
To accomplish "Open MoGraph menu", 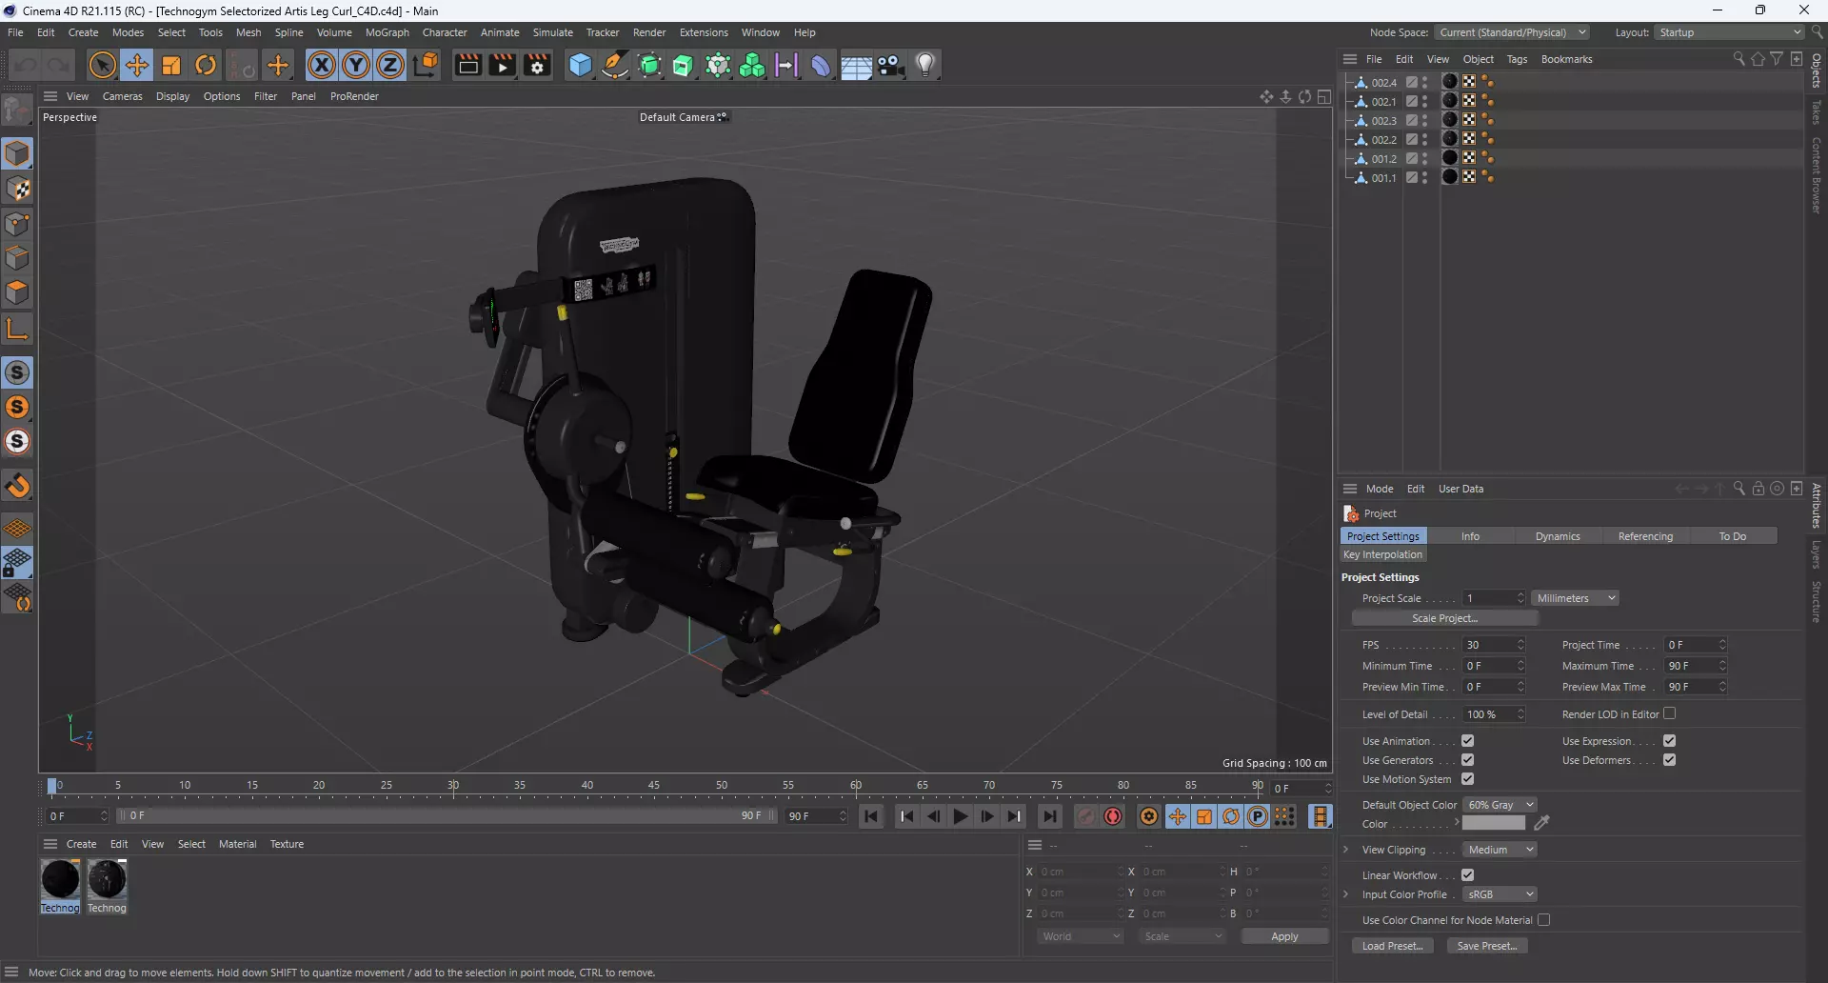I will pyautogui.click(x=387, y=32).
